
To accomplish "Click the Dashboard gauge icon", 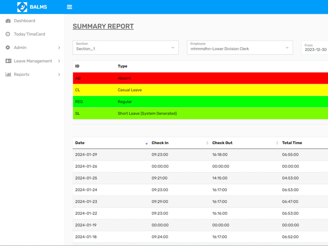I will click(8, 21).
